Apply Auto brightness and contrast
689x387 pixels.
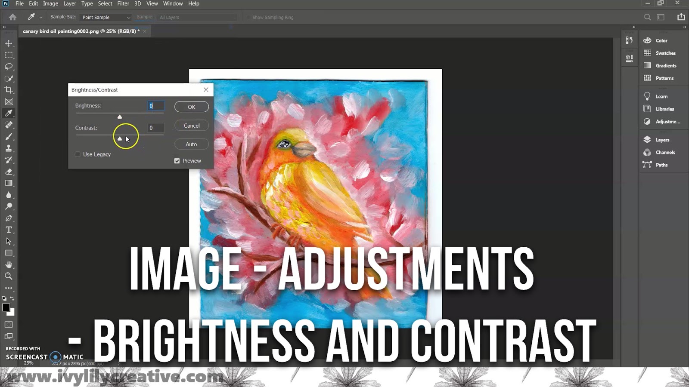click(x=192, y=144)
